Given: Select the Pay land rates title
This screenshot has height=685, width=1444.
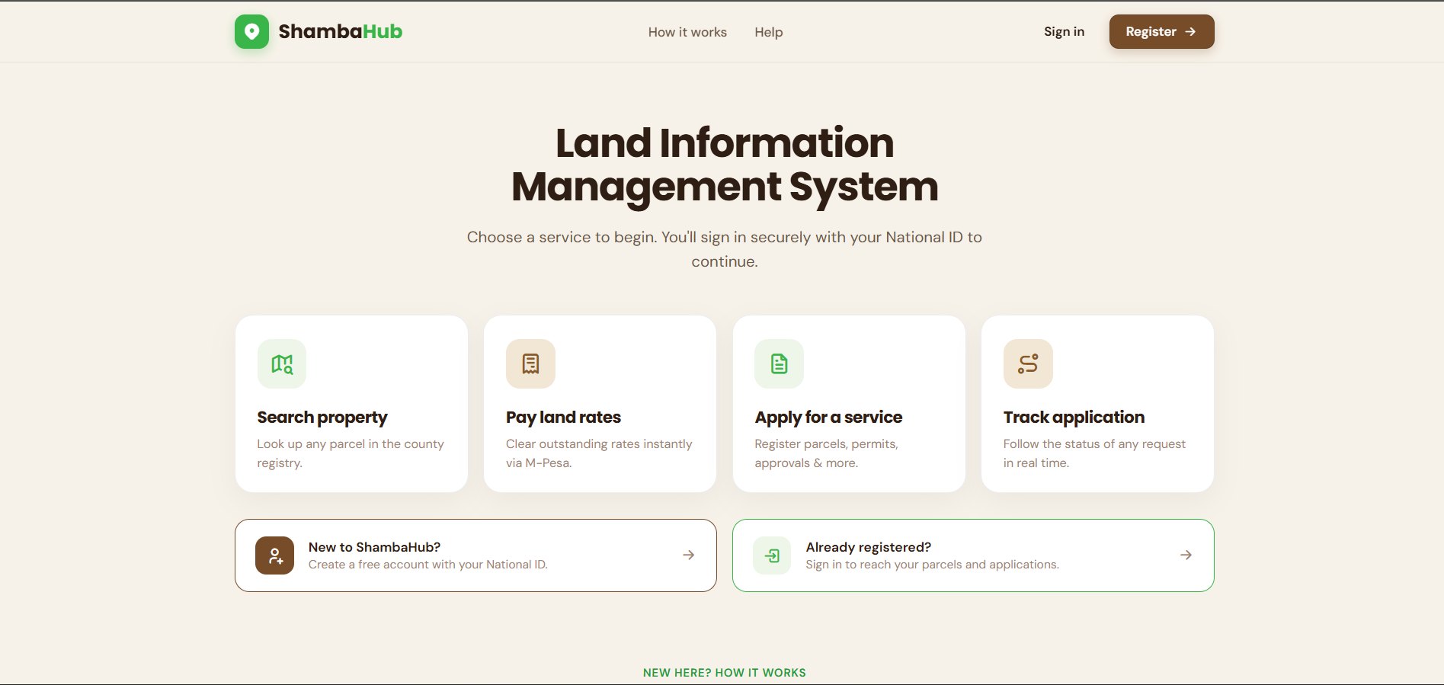Looking at the screenshot, I should pos(563,417).
